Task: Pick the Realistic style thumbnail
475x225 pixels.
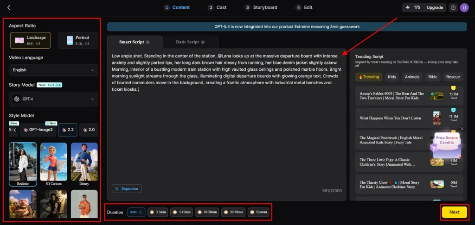Action: pyautogui.click(x=23, y=164)
